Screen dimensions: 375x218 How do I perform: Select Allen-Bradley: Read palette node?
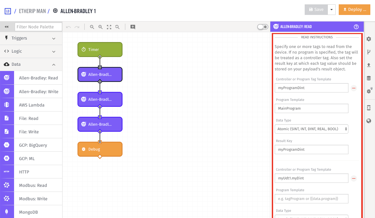(31, 78)
